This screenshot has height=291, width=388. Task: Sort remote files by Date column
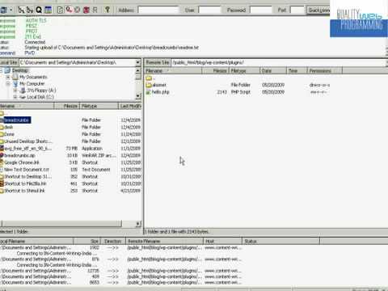pos(273,71)
